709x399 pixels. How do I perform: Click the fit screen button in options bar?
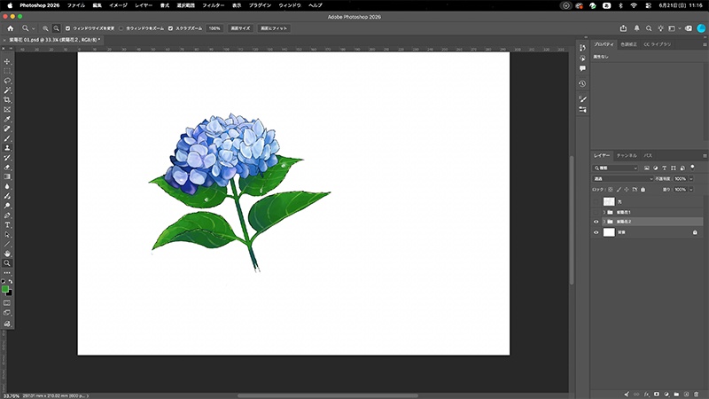[x=274, y=28]
